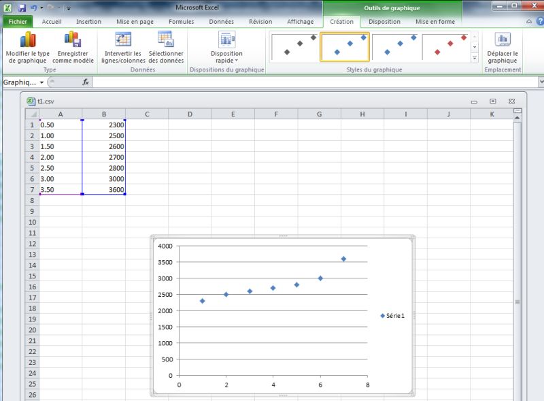
Task: Click the Save icon in quick access toolbar
Action: pyautogui.click(x=22, y=7)
